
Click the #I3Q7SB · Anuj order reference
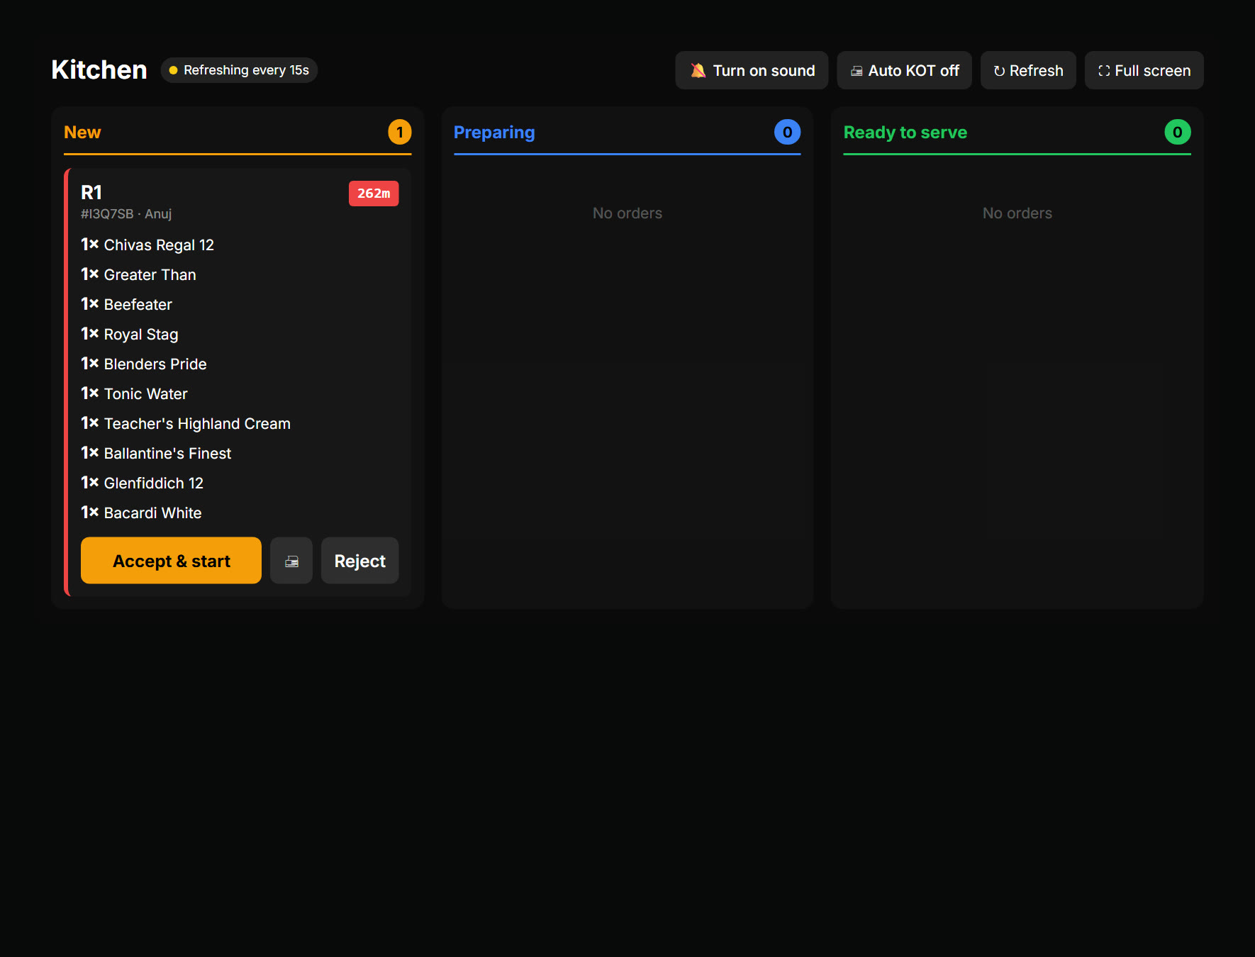click(x=126, y=214)
